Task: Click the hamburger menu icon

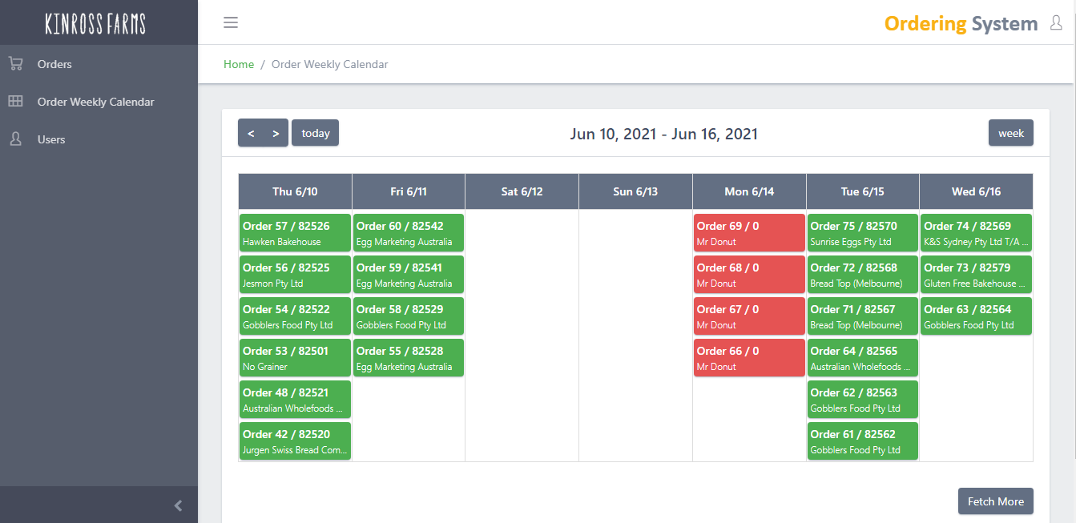Action: tap(231, 22)
